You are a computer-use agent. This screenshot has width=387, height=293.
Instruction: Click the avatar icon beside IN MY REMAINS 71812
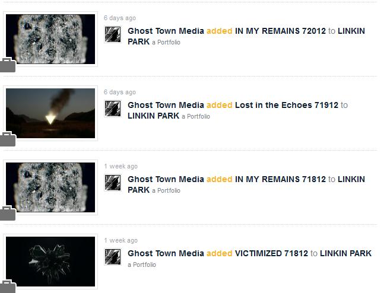pos(113,183)
